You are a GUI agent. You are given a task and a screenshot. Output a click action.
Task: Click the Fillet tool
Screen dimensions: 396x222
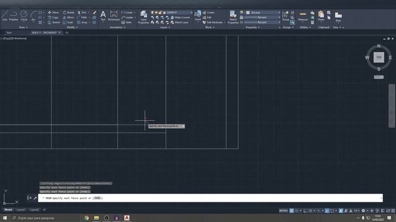(82, 17)
